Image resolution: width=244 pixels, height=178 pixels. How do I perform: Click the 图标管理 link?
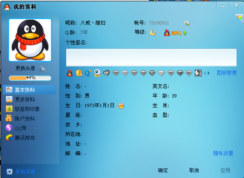click(x=226, y=73)
